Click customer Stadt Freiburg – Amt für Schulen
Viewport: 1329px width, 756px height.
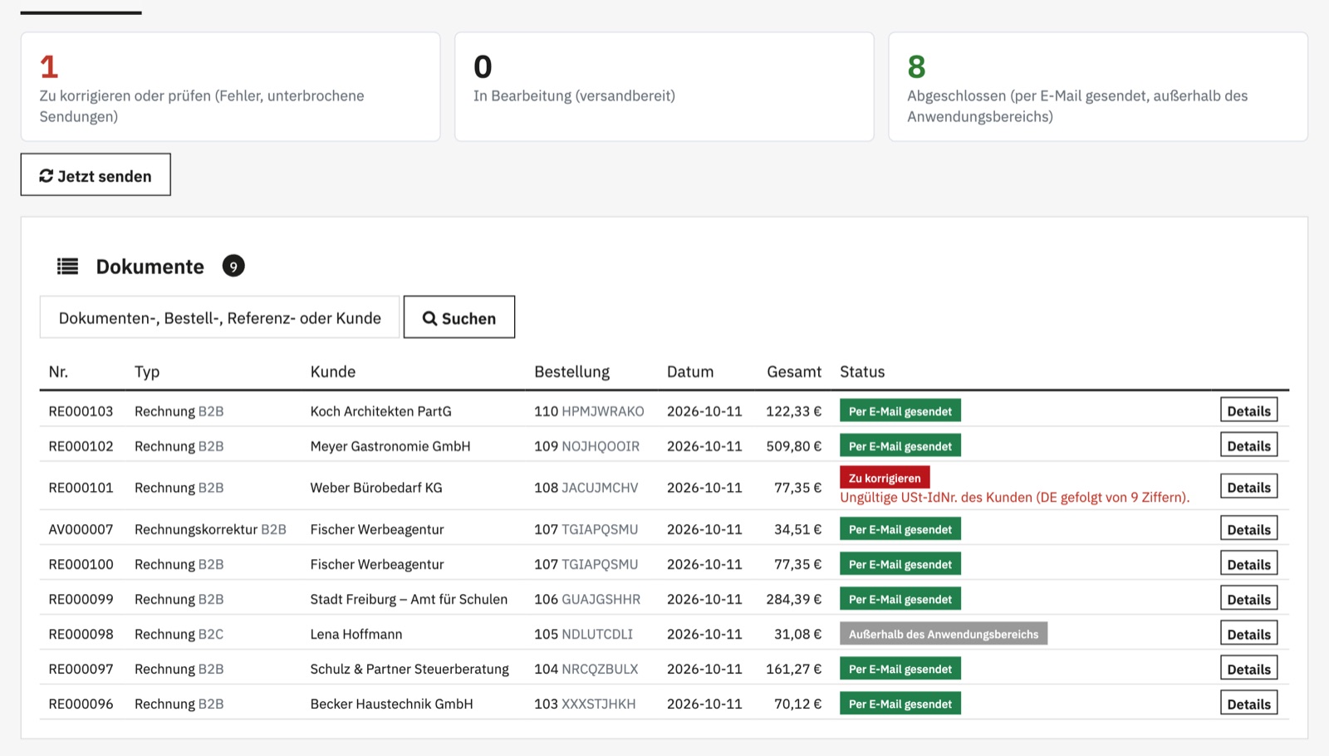click(409, 599)
